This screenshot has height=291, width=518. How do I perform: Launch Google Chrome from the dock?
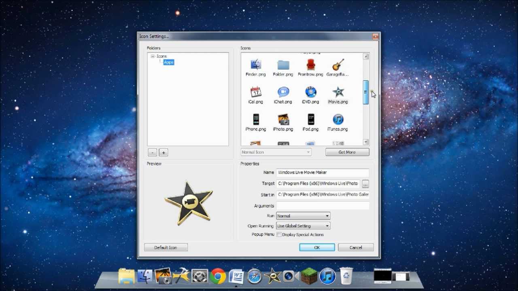[x=218, y=277]
